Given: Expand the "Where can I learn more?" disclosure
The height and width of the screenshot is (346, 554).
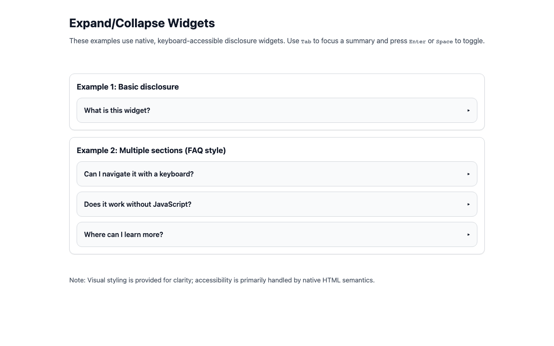Looking at the screenshot, I should [x=123, y=234].
